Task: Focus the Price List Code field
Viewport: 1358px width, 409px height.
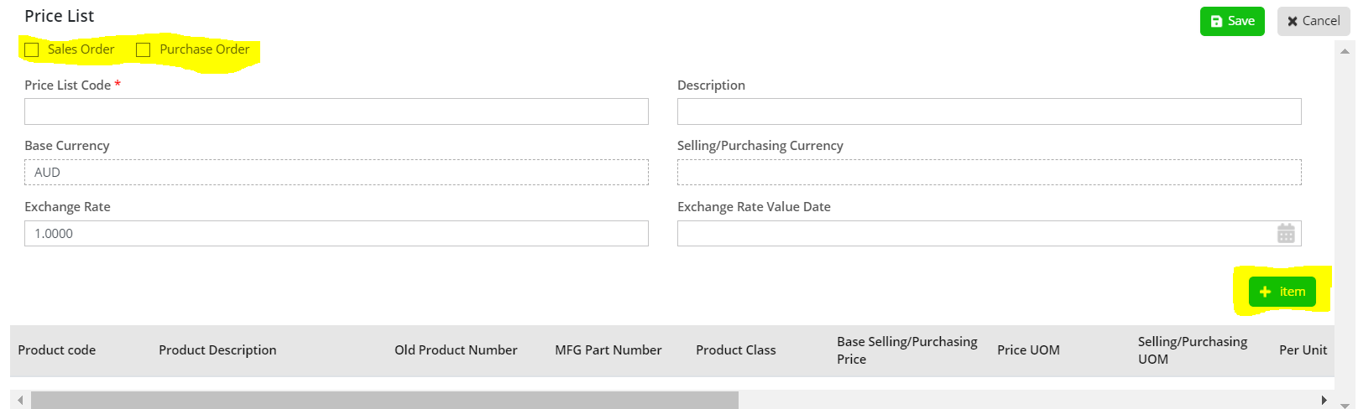Action: click(x=336, y=111)
